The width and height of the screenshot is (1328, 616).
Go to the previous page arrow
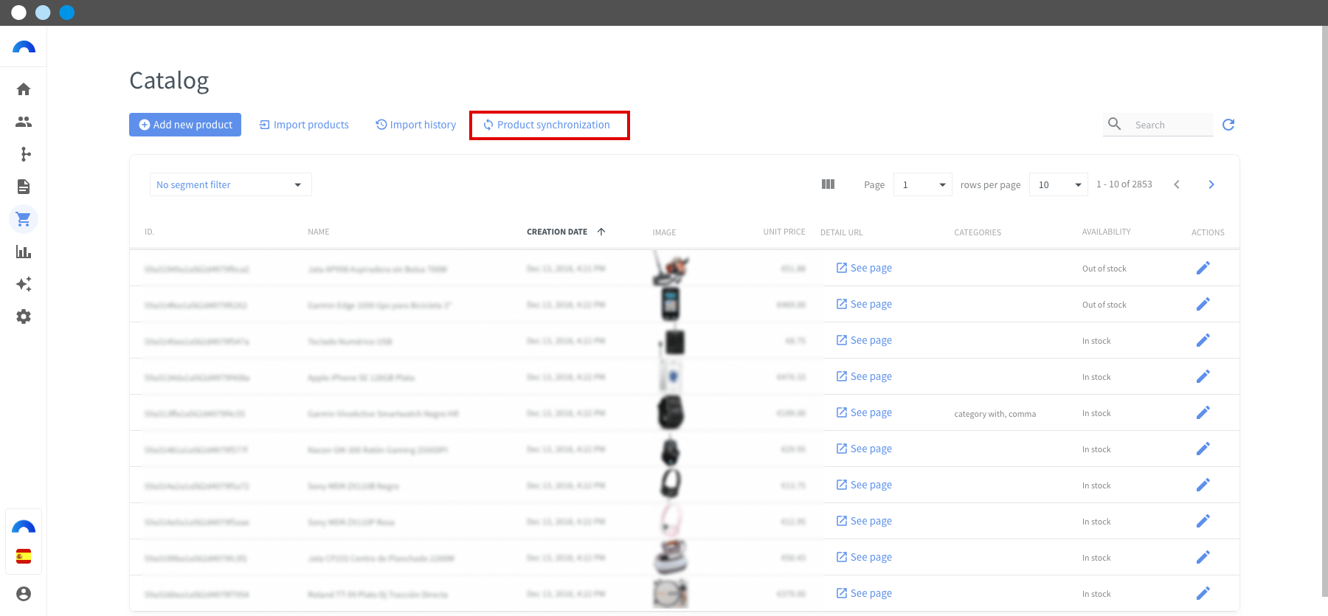(x=1177, y=184)
